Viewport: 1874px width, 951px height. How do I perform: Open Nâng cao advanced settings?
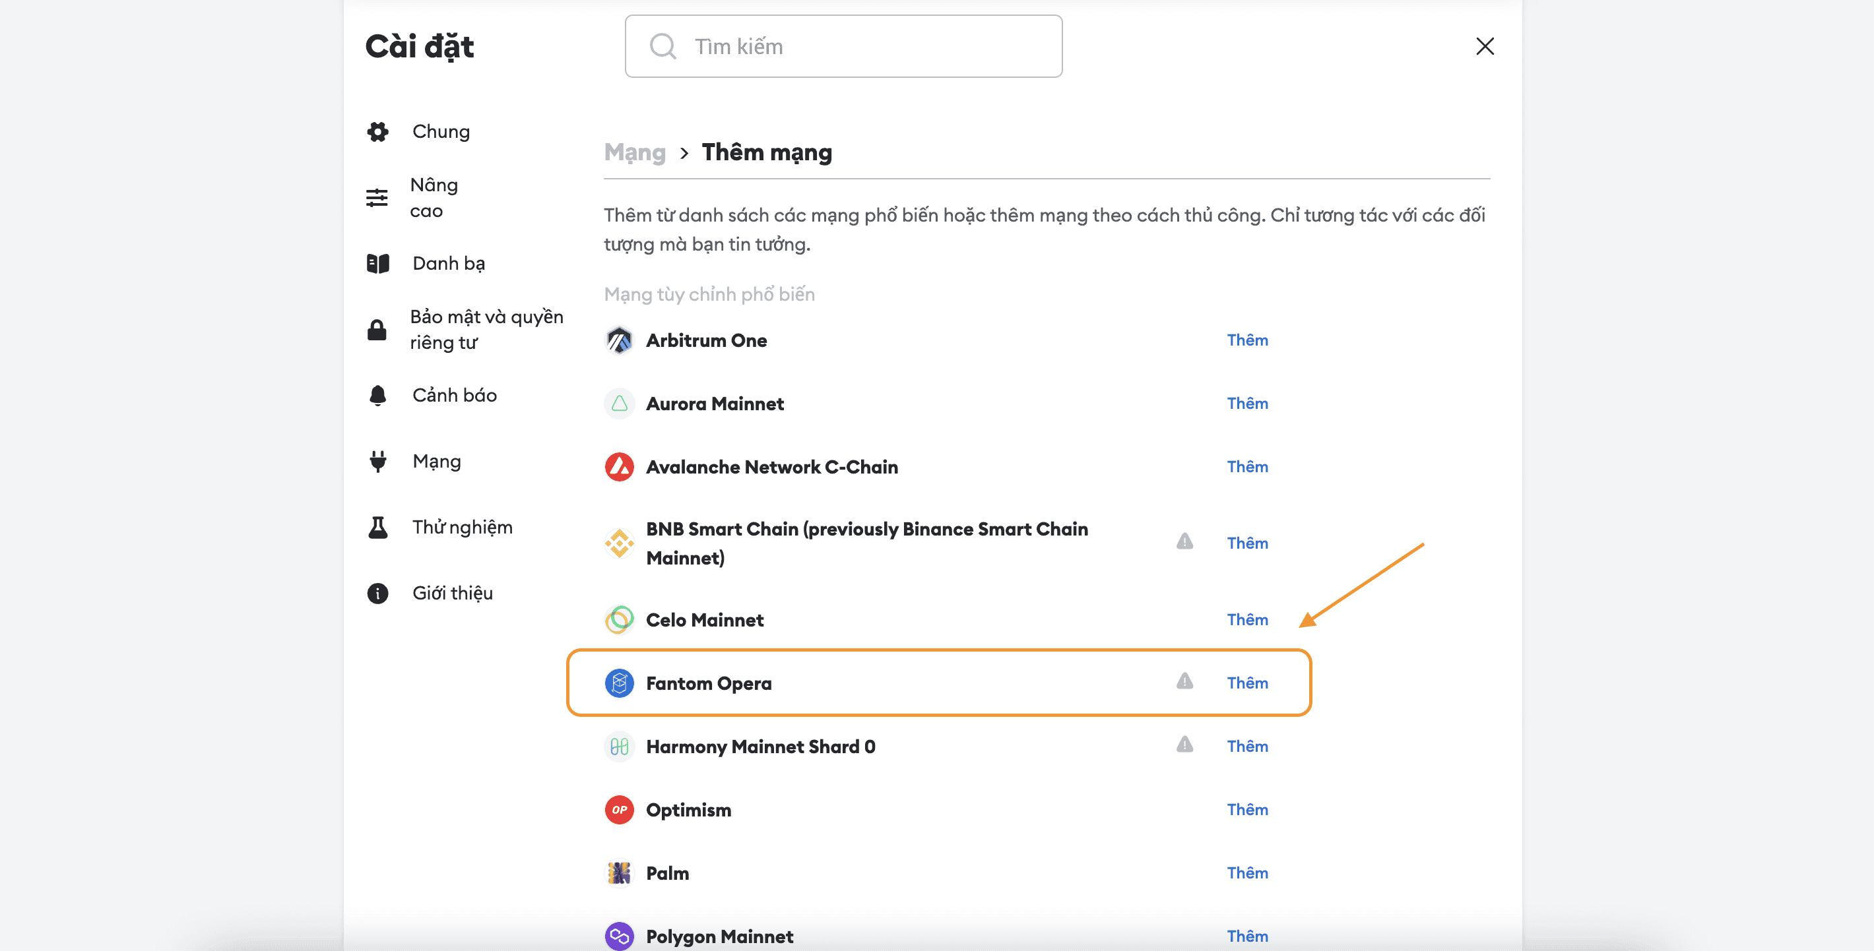click(434, 198)
